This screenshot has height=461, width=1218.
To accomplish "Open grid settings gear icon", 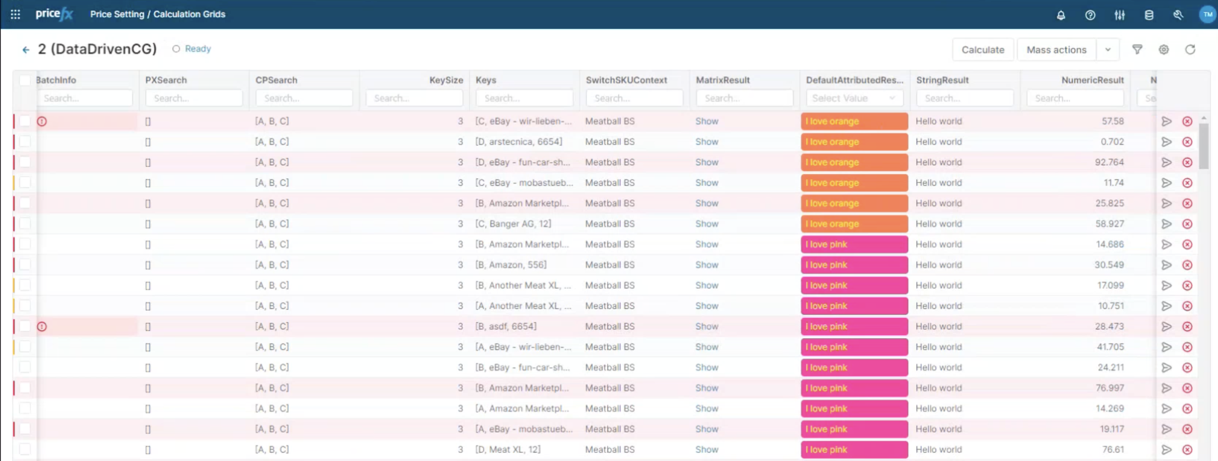I will [x=1163, y=49].
